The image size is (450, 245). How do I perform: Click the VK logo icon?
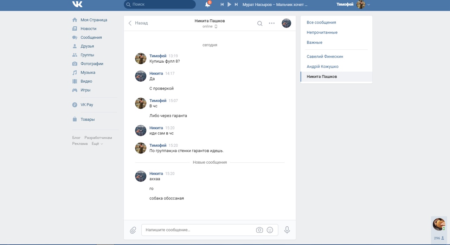click(77, 4)
